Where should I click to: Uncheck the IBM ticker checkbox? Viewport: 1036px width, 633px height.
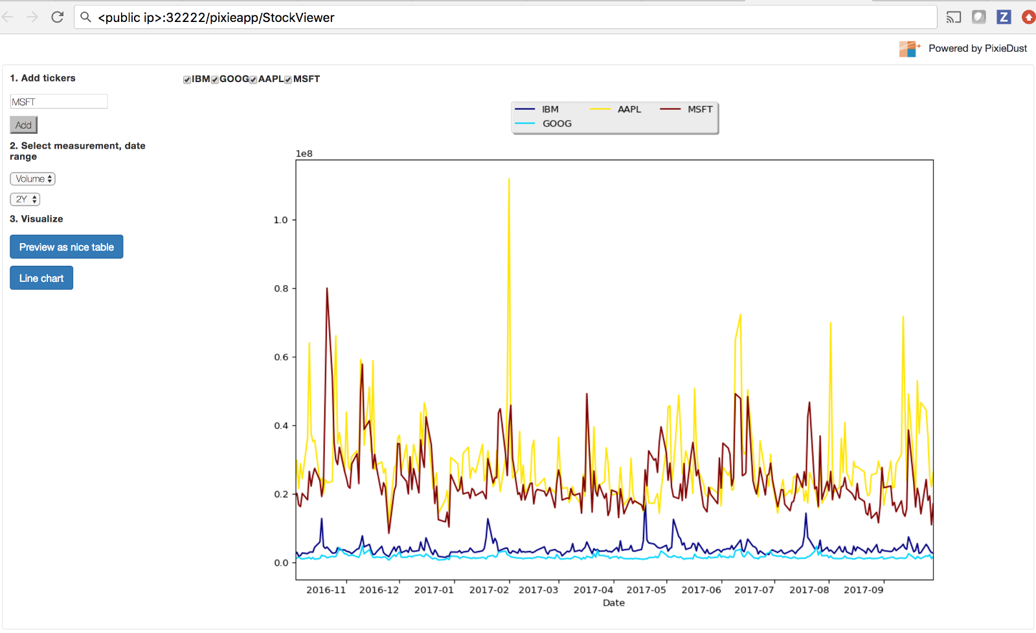pyautogui.click(x=187, y=80)
